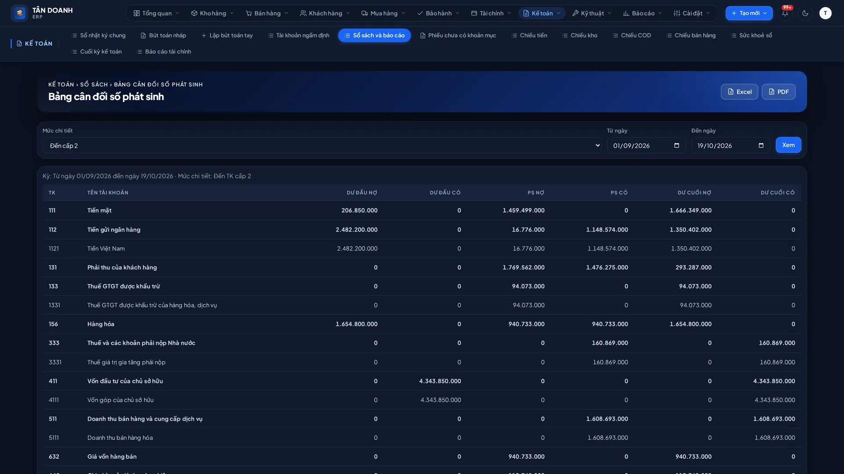This screenshot has height=474, width=844.
Task: Expand the Tổng quan menu
Action: point(156,13)
